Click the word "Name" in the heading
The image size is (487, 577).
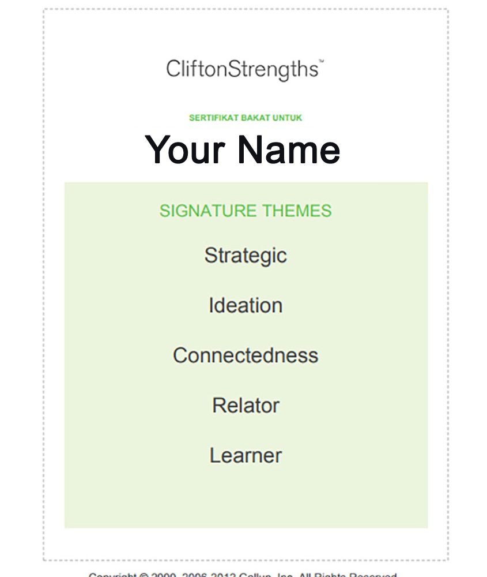(x=288, y=149)
